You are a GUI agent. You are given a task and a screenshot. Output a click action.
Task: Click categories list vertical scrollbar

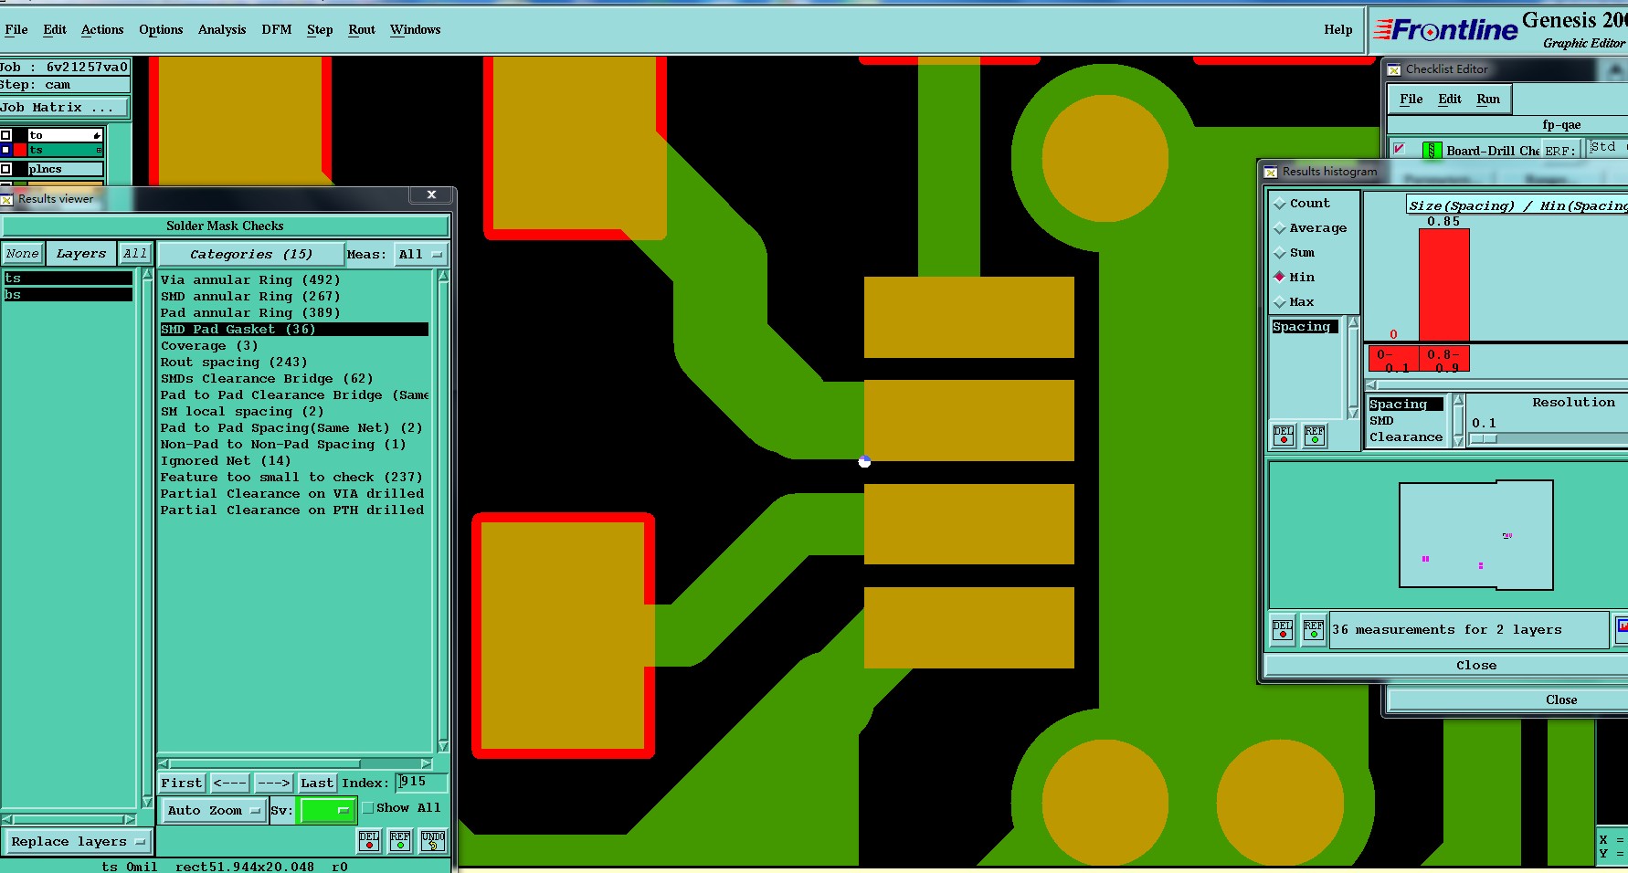pyautogui.click(x=443, y=511)
